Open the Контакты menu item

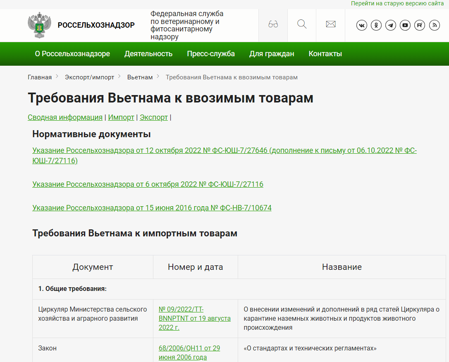(325, 54)
